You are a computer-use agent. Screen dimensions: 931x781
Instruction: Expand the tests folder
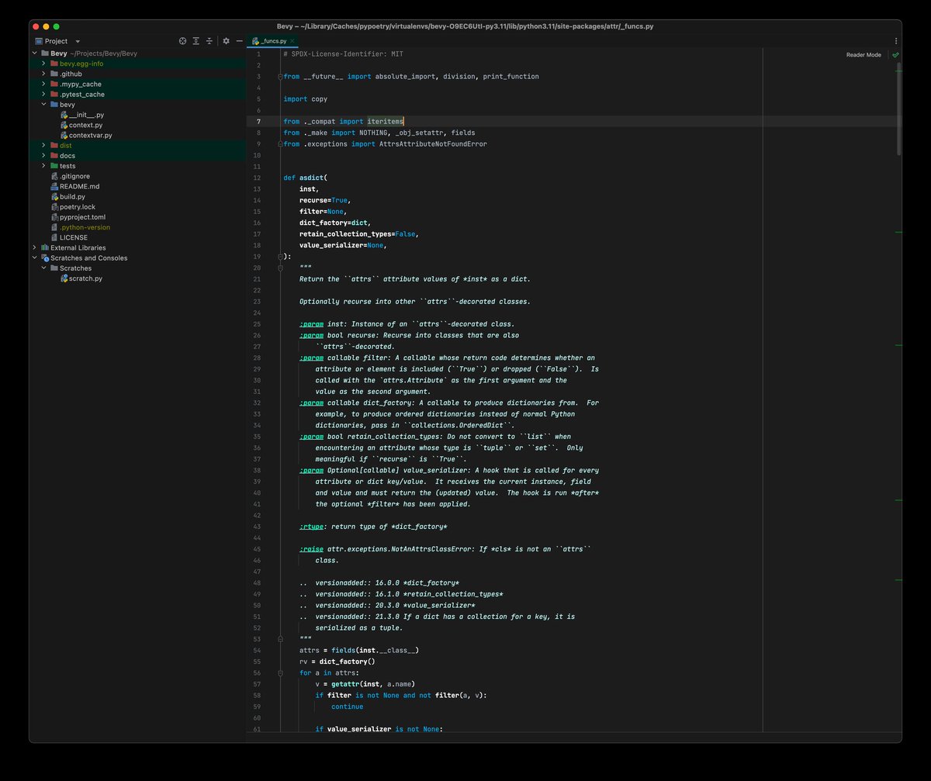44,165
